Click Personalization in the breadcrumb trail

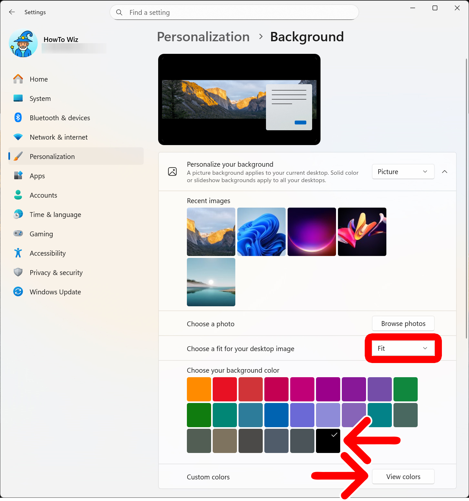(203, 37)
